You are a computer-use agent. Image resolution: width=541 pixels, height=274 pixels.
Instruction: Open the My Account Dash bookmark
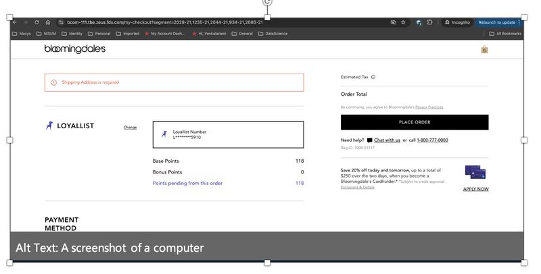[164, 34]
